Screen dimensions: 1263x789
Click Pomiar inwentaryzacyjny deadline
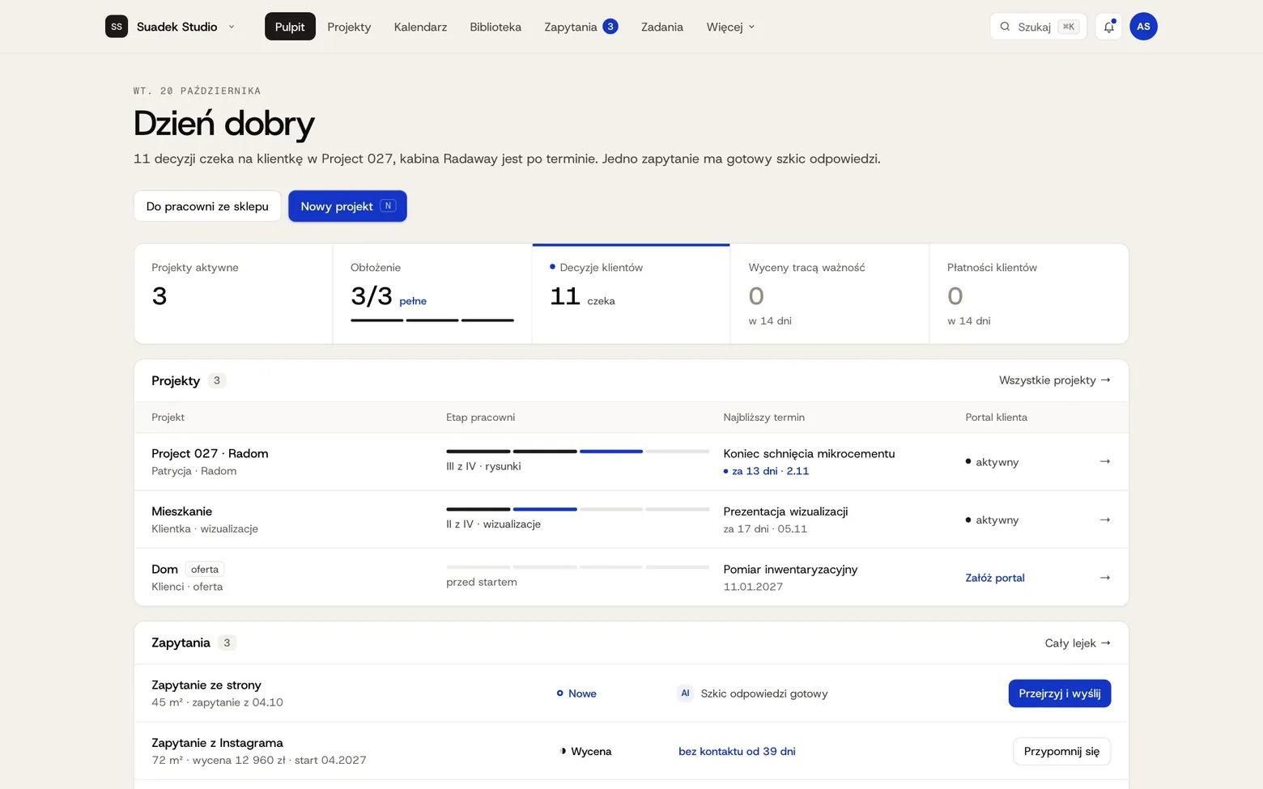click(x=790, y=569)
